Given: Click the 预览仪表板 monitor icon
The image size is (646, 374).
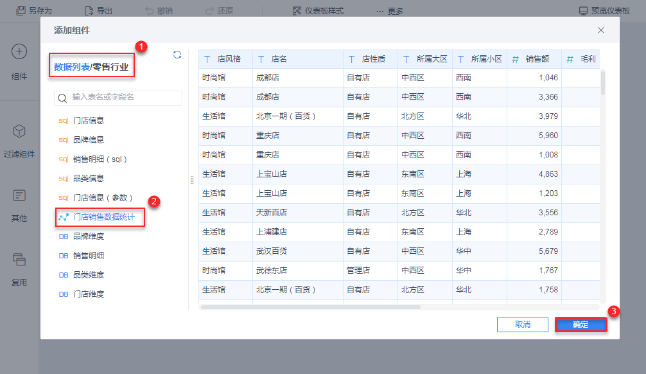Looking at the screenshot, I should [x=583, y=11].
